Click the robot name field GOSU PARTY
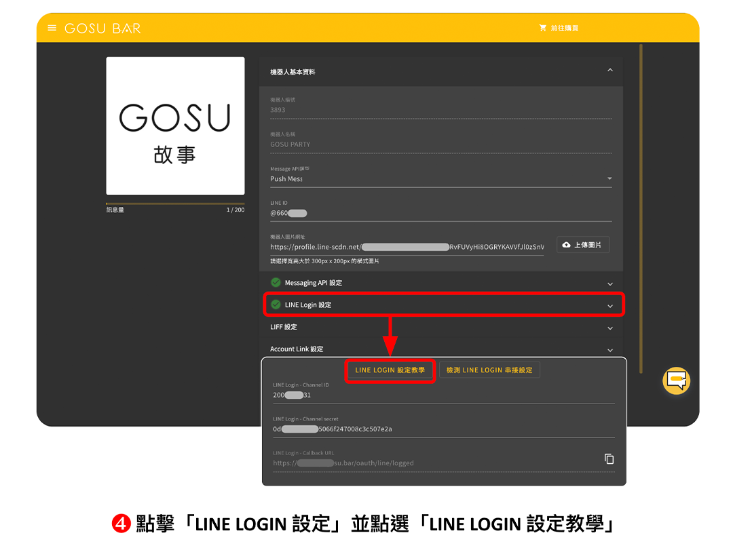733x550 pixels. coord(441,144)
